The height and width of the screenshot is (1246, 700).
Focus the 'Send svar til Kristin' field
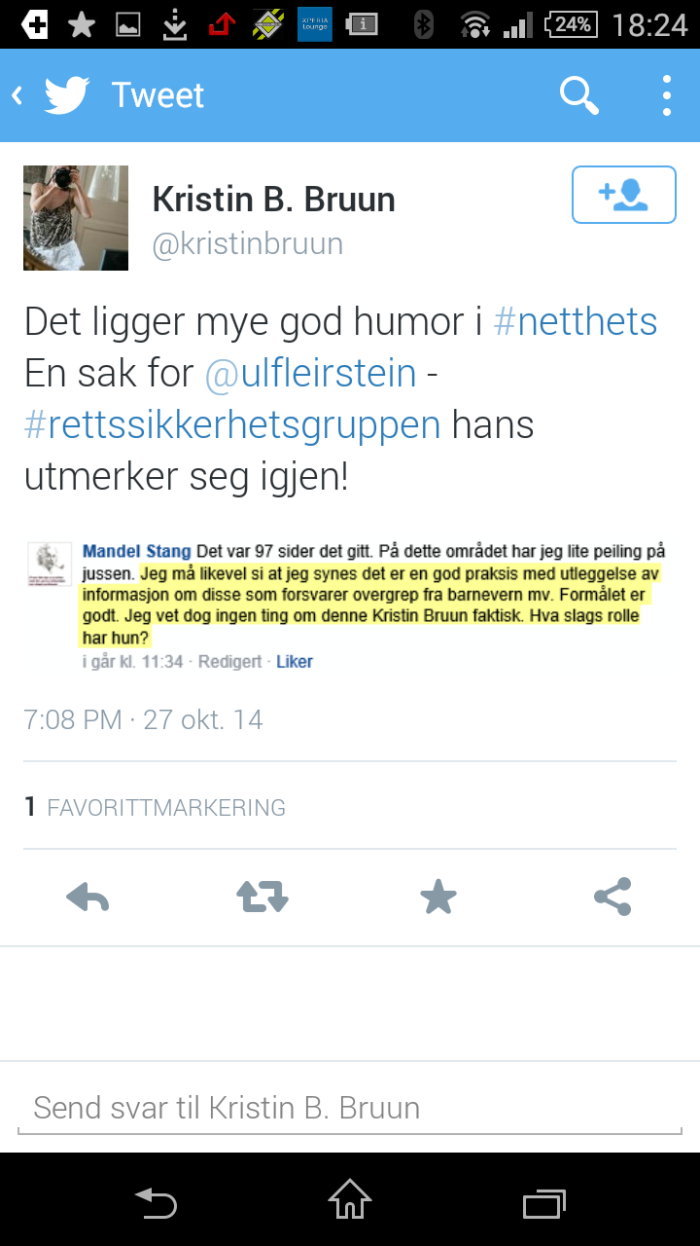(350, 1108)
